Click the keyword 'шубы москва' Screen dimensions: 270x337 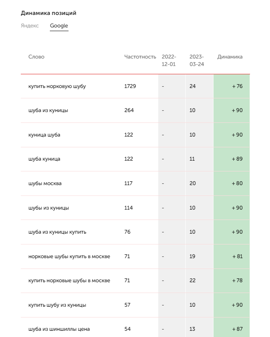[45, 183]
